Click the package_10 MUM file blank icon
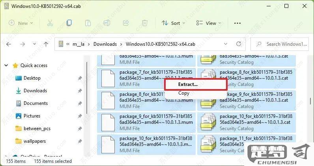The width and height of the screenshot is (314, 166). (x=108, y=144)
